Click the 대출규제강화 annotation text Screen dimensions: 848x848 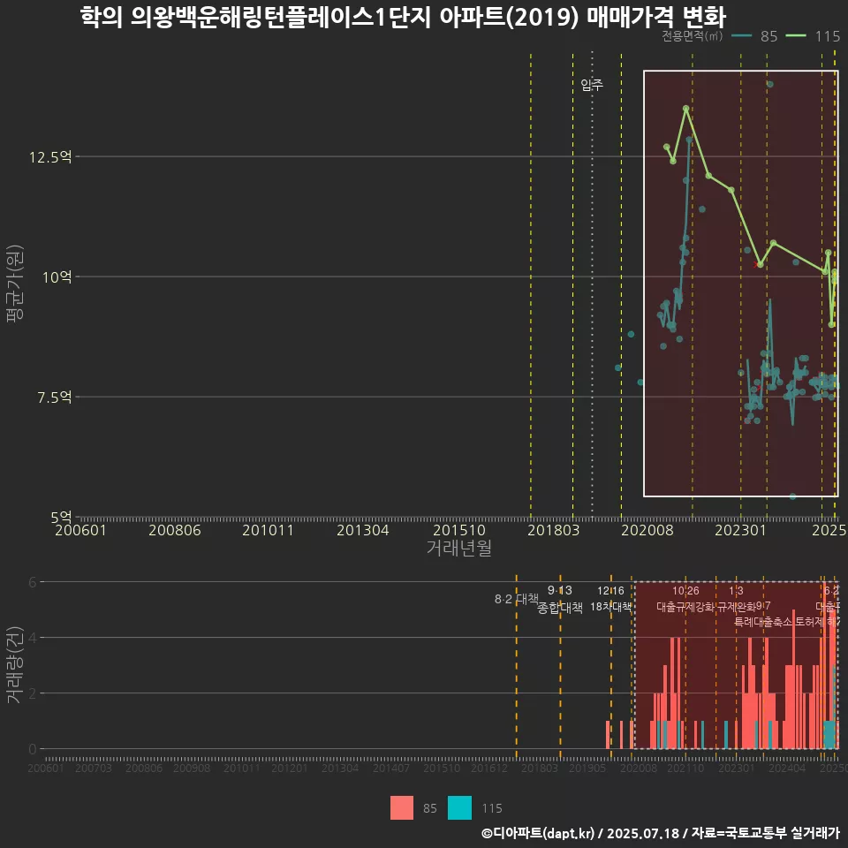[x=685, y=607]
